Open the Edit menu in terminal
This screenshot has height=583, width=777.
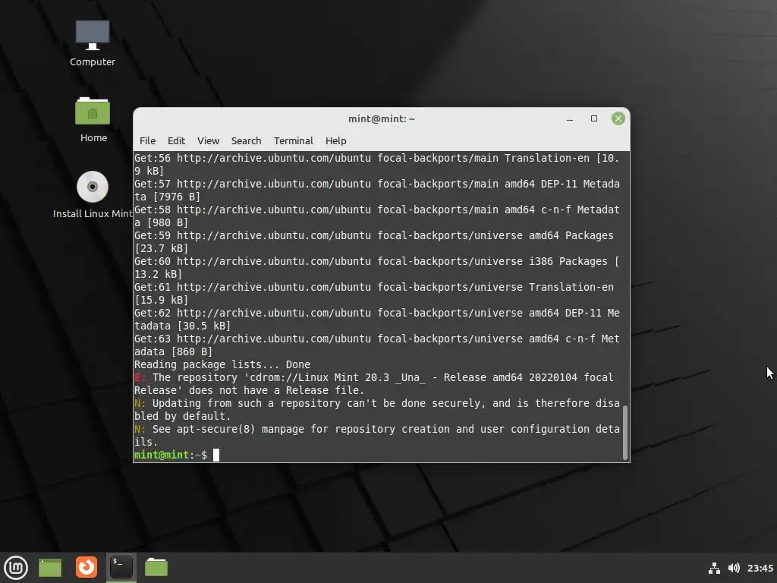click(x=176, y=140)
